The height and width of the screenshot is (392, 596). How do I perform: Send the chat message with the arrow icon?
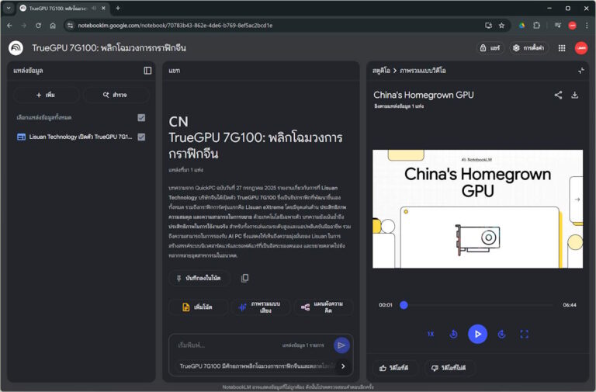341,345
